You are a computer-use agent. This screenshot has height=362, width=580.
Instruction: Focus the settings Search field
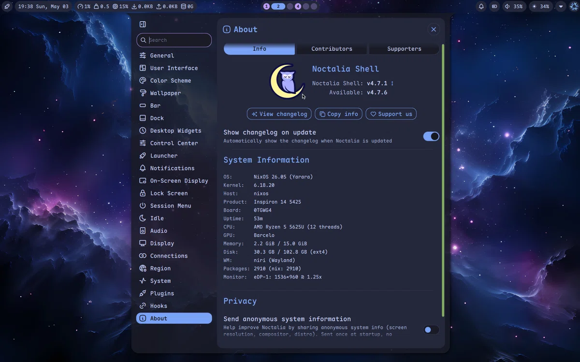coord(174,40)
